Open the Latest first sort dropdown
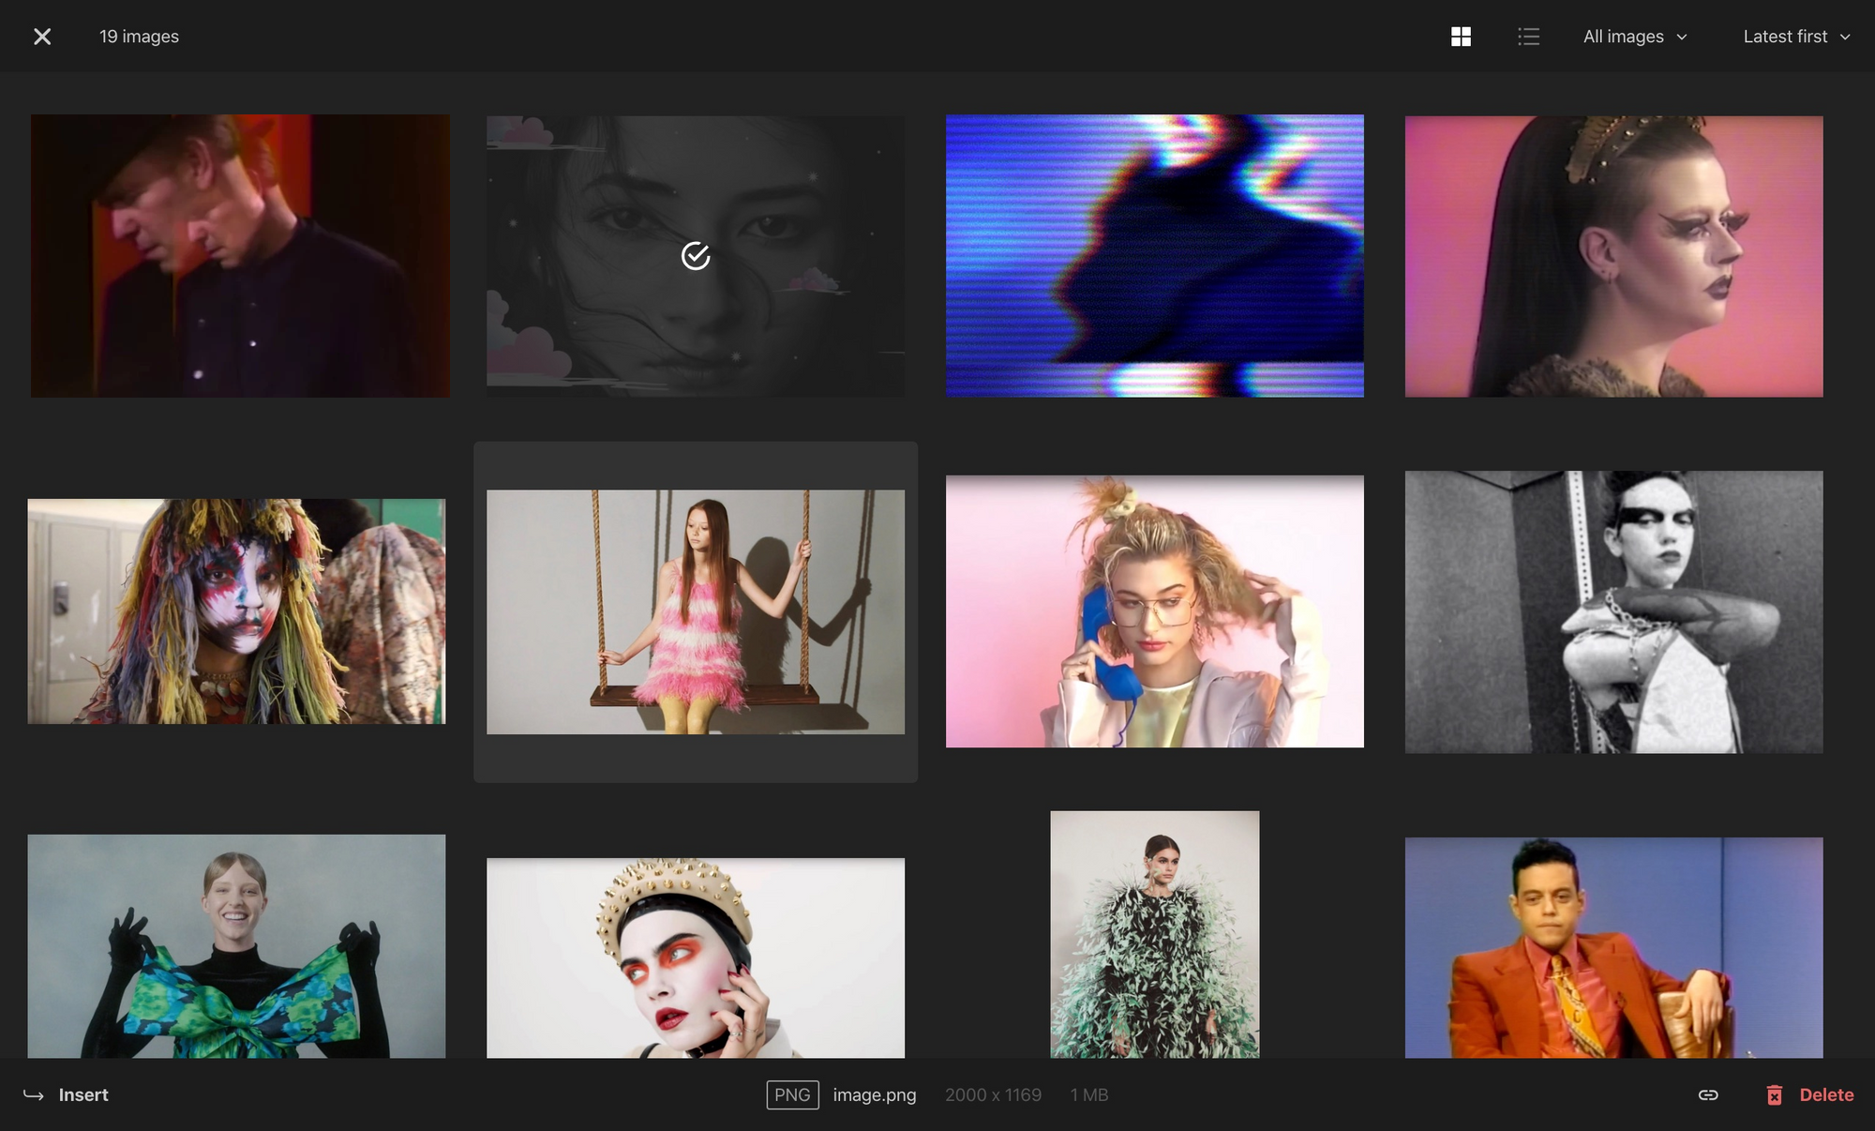Viewport: 1875px width, 1131px height. (x=1796, y=37)
